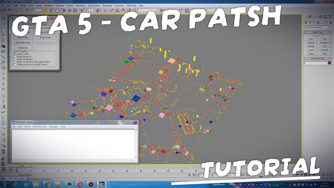This screenshot has width=334, height=188.
Task: Click the object color swatch
Action: 330,63
